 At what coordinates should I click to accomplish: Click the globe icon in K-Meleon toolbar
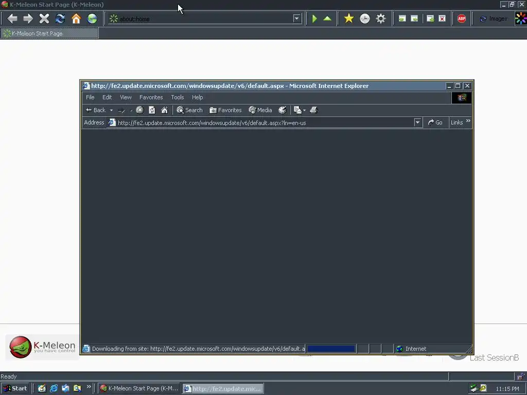pos(92,19)
